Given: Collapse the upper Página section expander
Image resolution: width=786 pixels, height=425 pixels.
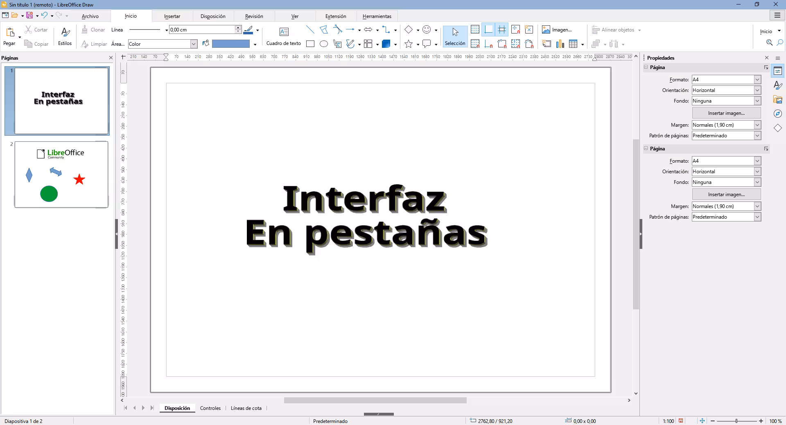Looking at the screenshot, I should (x=646, y=67).
